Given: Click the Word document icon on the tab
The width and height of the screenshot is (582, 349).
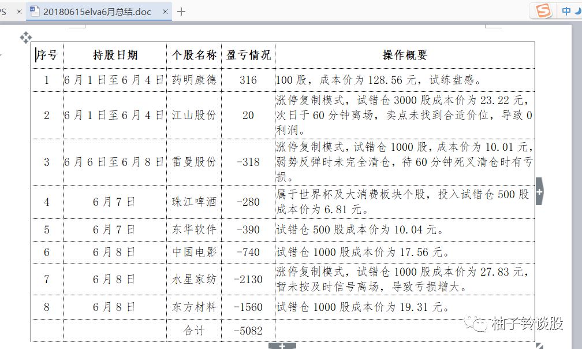Looking at the screenshot, I should 35,12.
